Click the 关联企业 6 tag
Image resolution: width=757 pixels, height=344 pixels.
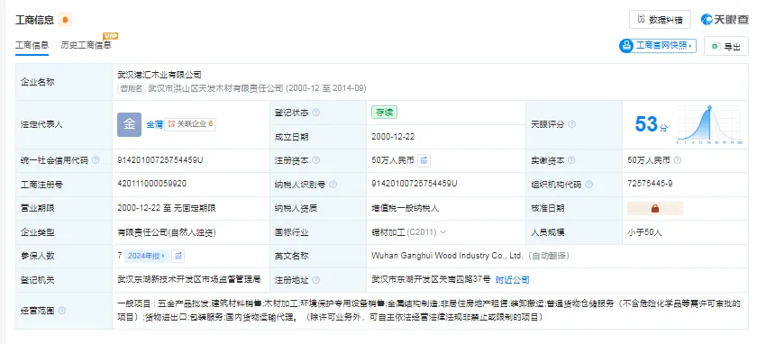point(190,124)
